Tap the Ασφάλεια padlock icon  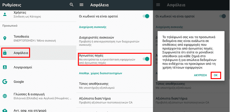point(5,53)
